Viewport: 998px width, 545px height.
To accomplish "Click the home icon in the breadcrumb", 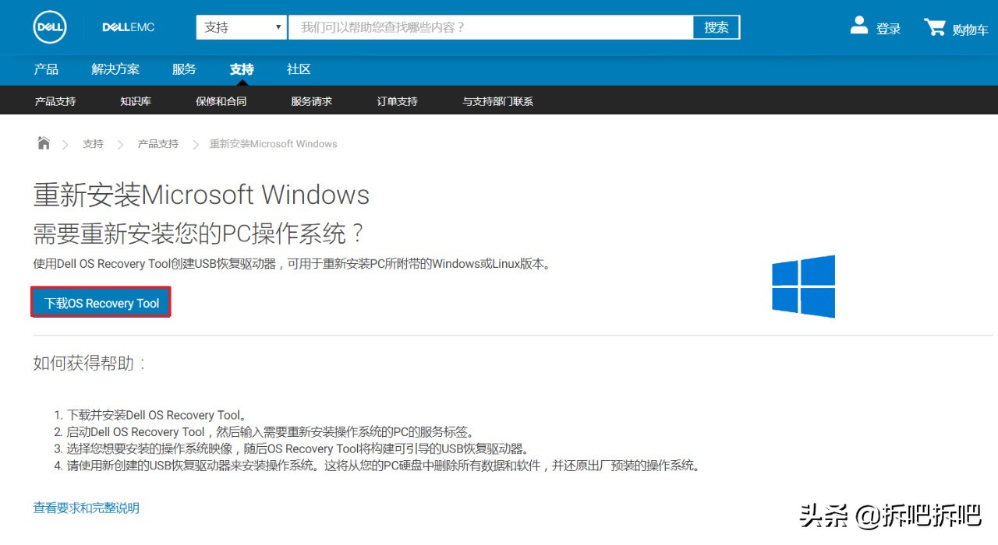I will click(x=43, y=143).
